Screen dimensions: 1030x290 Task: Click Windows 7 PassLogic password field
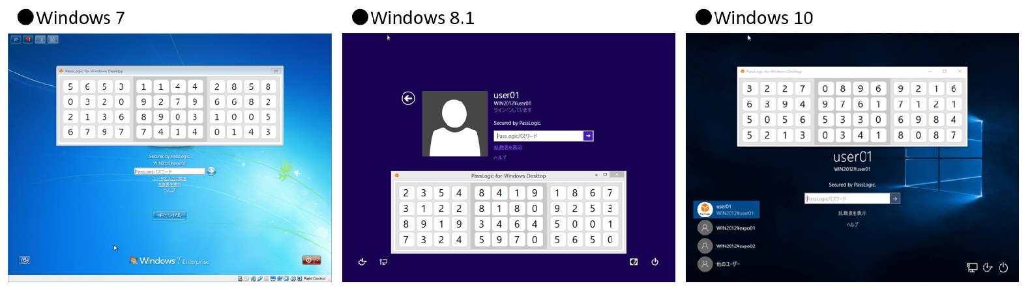[x=169, y=171]
